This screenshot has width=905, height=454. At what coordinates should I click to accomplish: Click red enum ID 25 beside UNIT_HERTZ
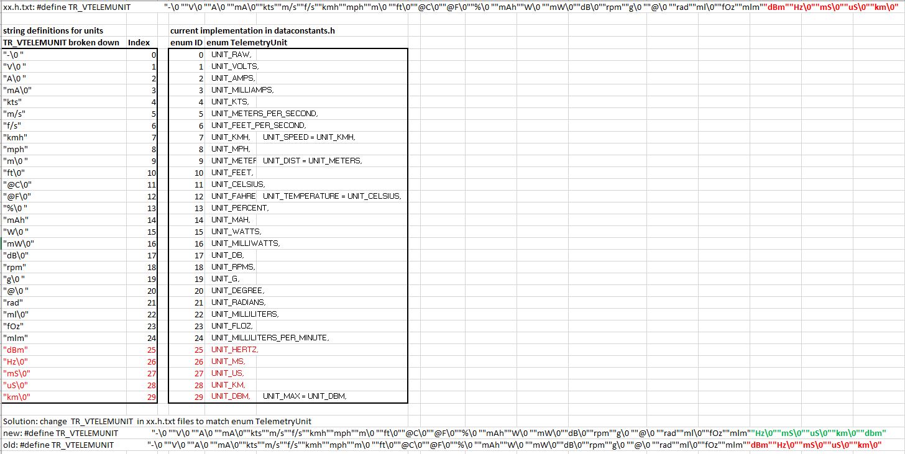pos(198,350)
